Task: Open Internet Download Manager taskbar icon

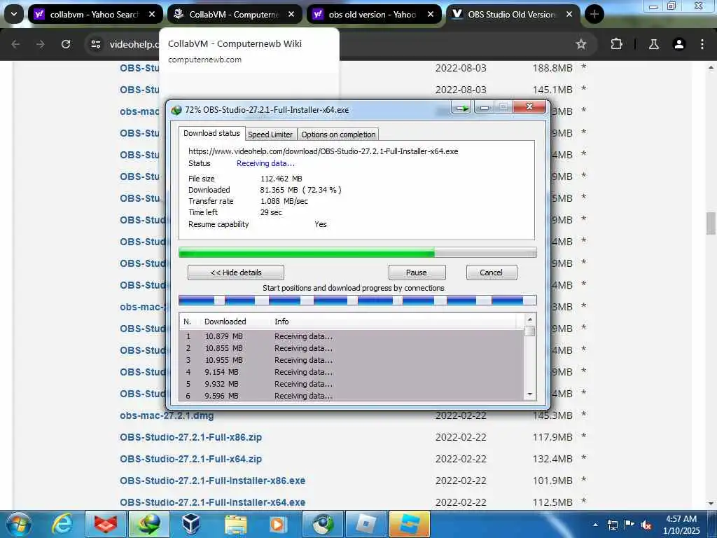Action: coord(149,524)
